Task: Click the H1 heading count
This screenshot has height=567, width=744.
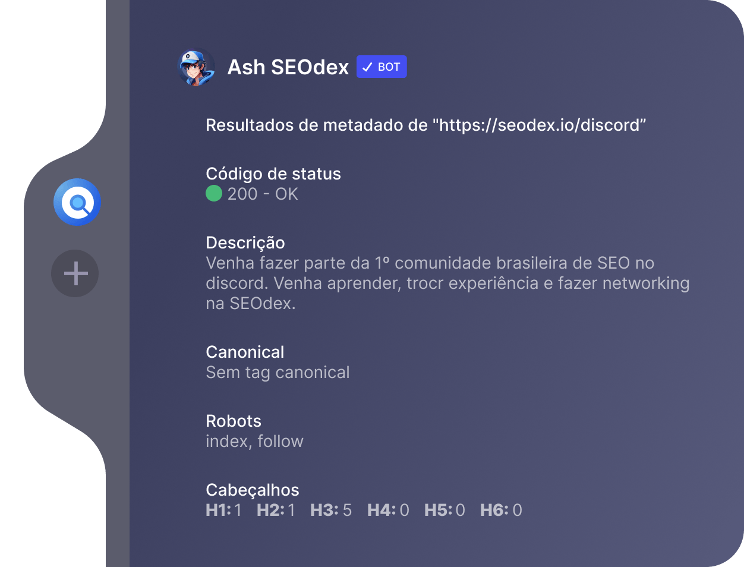Action: [224, 510]
